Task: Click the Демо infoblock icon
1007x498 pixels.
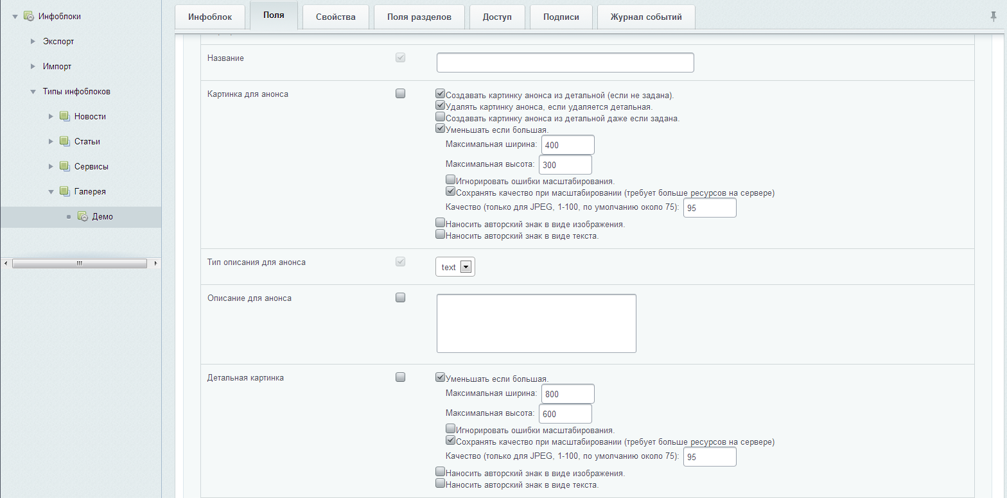Action: (x=82, y=216)
